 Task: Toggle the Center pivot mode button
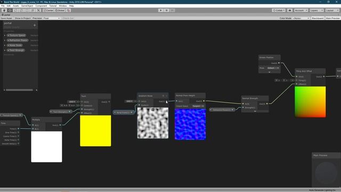[48, 11]
